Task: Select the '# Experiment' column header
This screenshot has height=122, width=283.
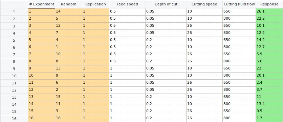Action: (x=42, y=4)
